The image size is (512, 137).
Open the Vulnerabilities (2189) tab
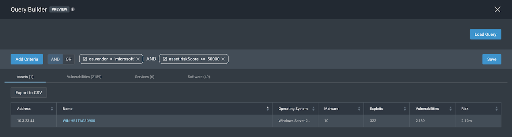coord(84,77)
